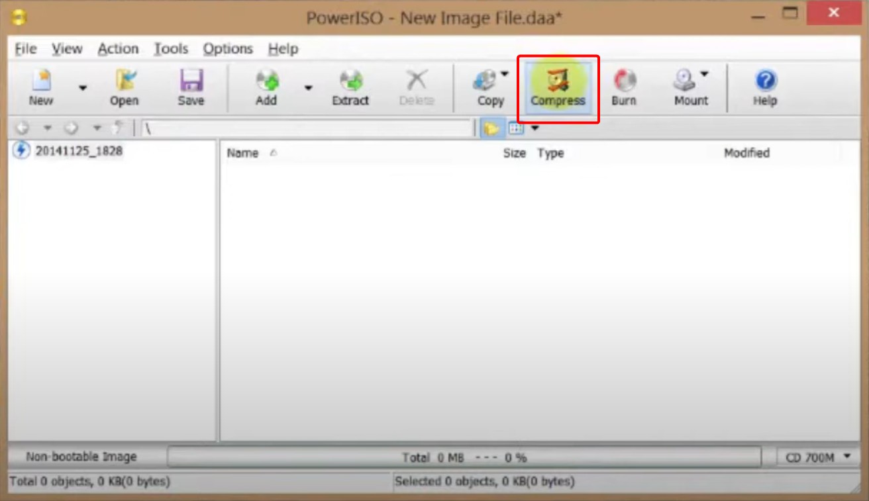Open the CD 700M media dropdown

[817, 457]
